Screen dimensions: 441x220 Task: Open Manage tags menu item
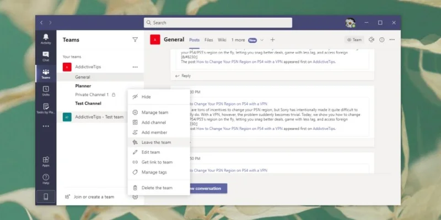159,172
